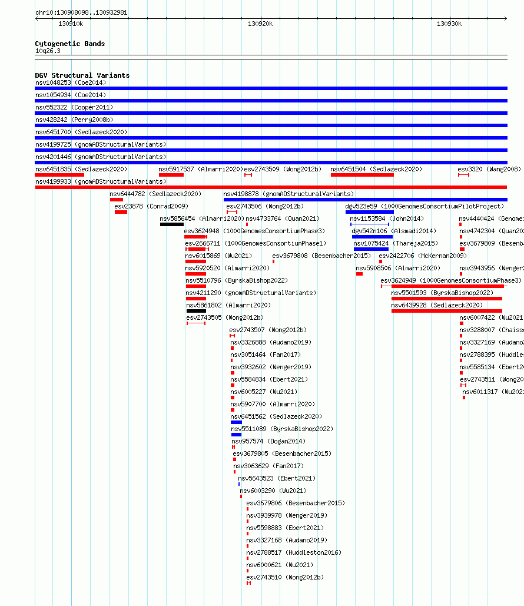The width and height of the screenshot is (524, 606).
Task: Select dgv542n106 (Alsmadi2014) label
Action: pyautogui.click(x=394, y=231)
